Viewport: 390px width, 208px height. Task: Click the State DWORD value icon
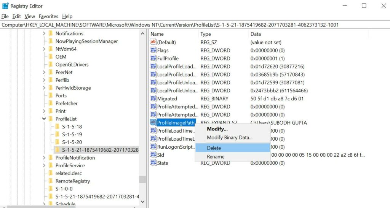tap(153, 163)
